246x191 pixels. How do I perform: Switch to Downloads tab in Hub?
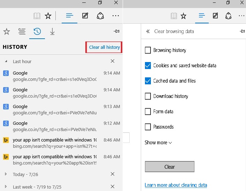coord(52,32)
